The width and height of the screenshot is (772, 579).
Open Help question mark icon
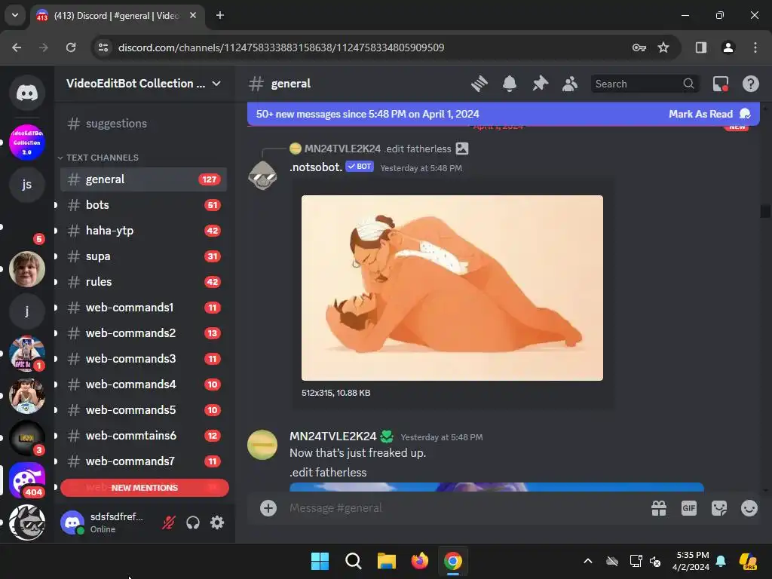point(751,84)
